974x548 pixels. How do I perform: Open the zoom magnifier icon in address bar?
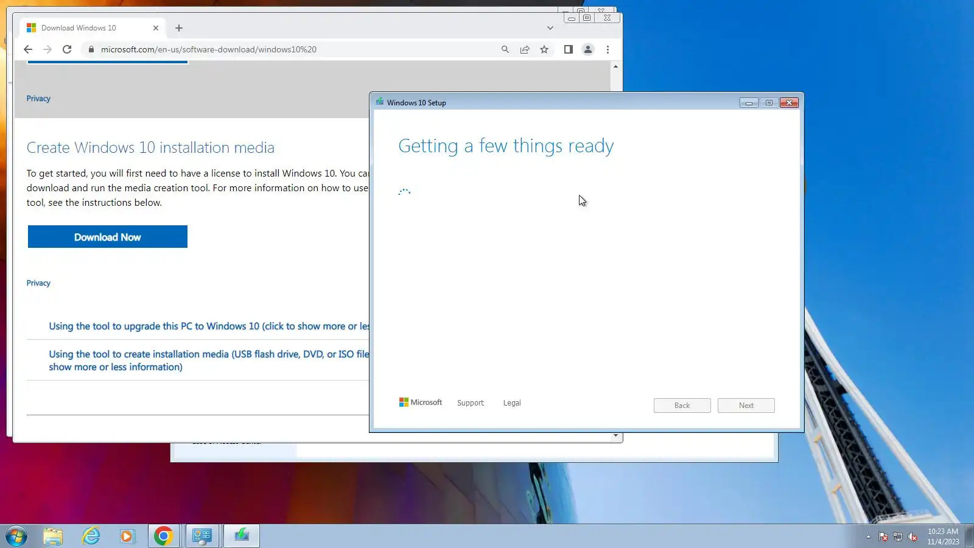tap(505, 49)
